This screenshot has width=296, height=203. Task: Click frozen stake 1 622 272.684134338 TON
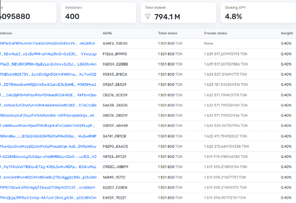pyautogui.click(x=226, y=146)
